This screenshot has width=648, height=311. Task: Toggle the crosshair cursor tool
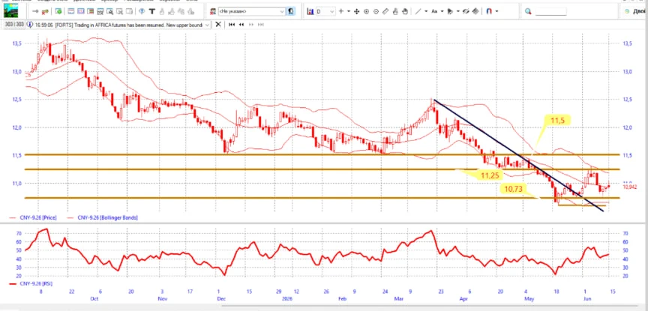click(341, 11)
